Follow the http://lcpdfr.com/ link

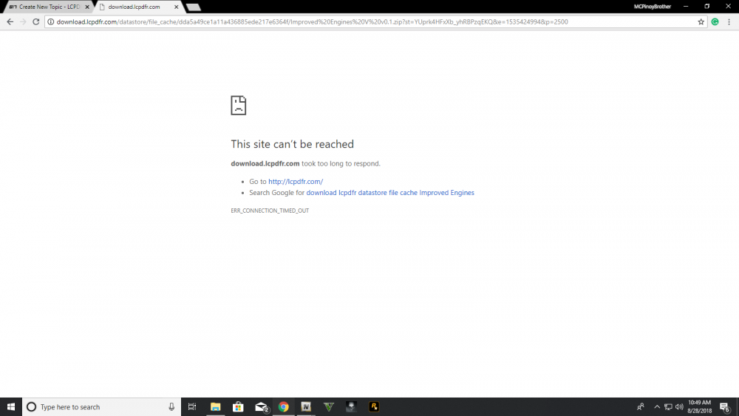click(x=296, y=181)
